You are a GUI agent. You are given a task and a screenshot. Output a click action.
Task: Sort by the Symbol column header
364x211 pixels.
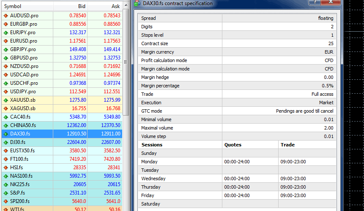click(x=27, y=6)
